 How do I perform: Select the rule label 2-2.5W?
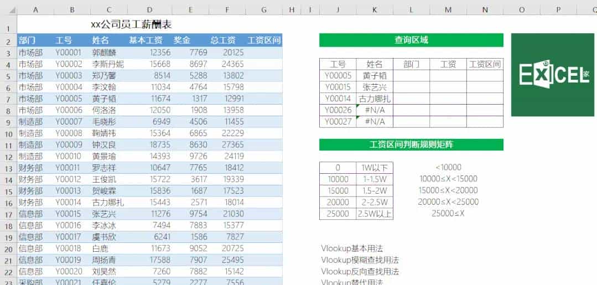pos(375,202)
